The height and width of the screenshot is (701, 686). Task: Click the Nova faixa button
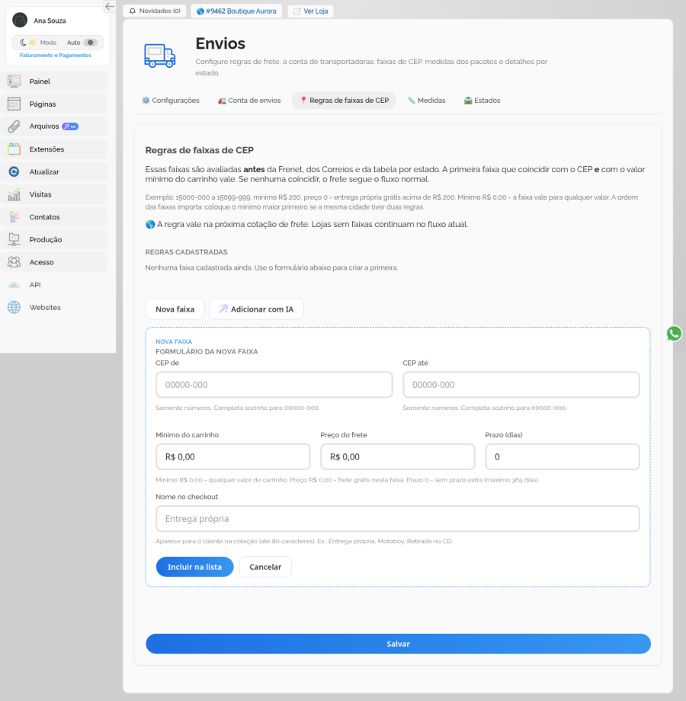(x=175, y=309)
